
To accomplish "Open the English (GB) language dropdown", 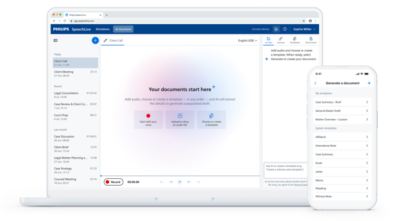I will (x=248, y=40).
